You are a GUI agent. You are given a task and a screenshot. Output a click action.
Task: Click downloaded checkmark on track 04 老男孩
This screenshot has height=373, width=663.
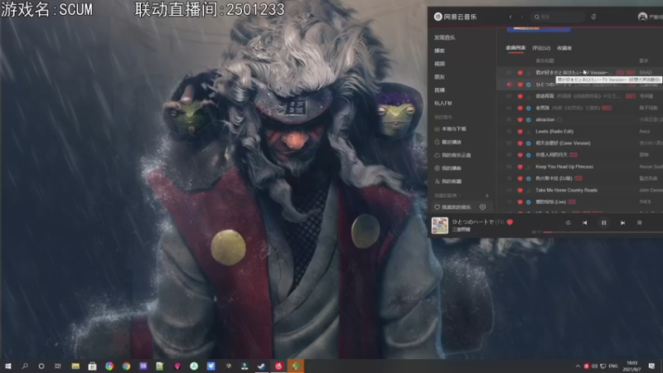point(529,109)
